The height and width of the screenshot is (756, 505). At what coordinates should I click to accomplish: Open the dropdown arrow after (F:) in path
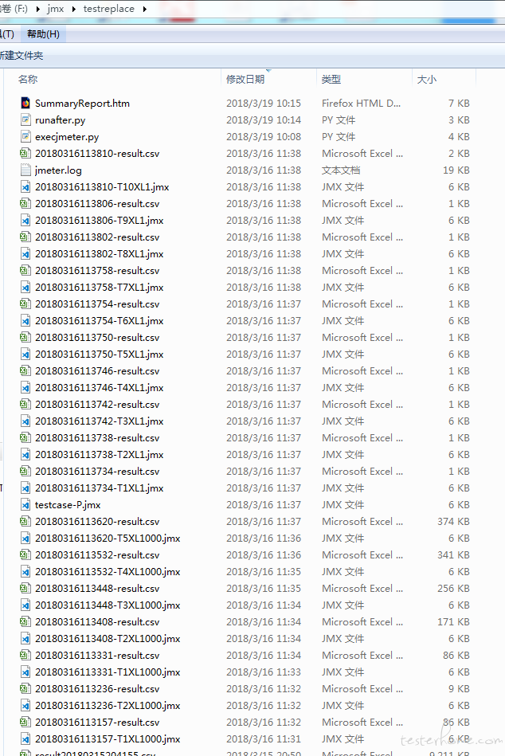coord(38,10)
